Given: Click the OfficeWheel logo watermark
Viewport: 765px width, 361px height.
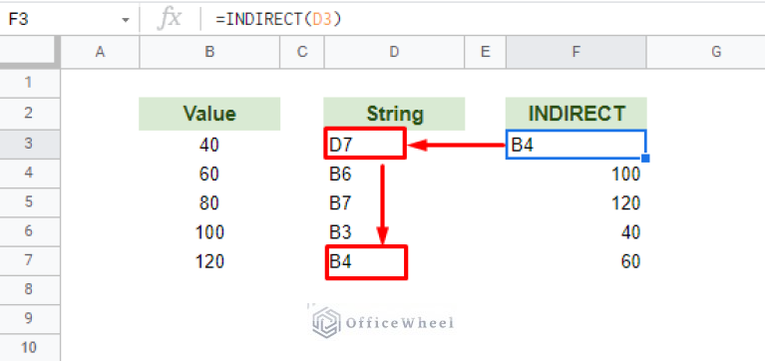Looking at the screenshot, I should click(x=383, y=322).
